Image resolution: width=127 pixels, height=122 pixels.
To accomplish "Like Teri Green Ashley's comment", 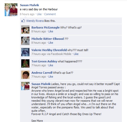I will click(51, 65).
